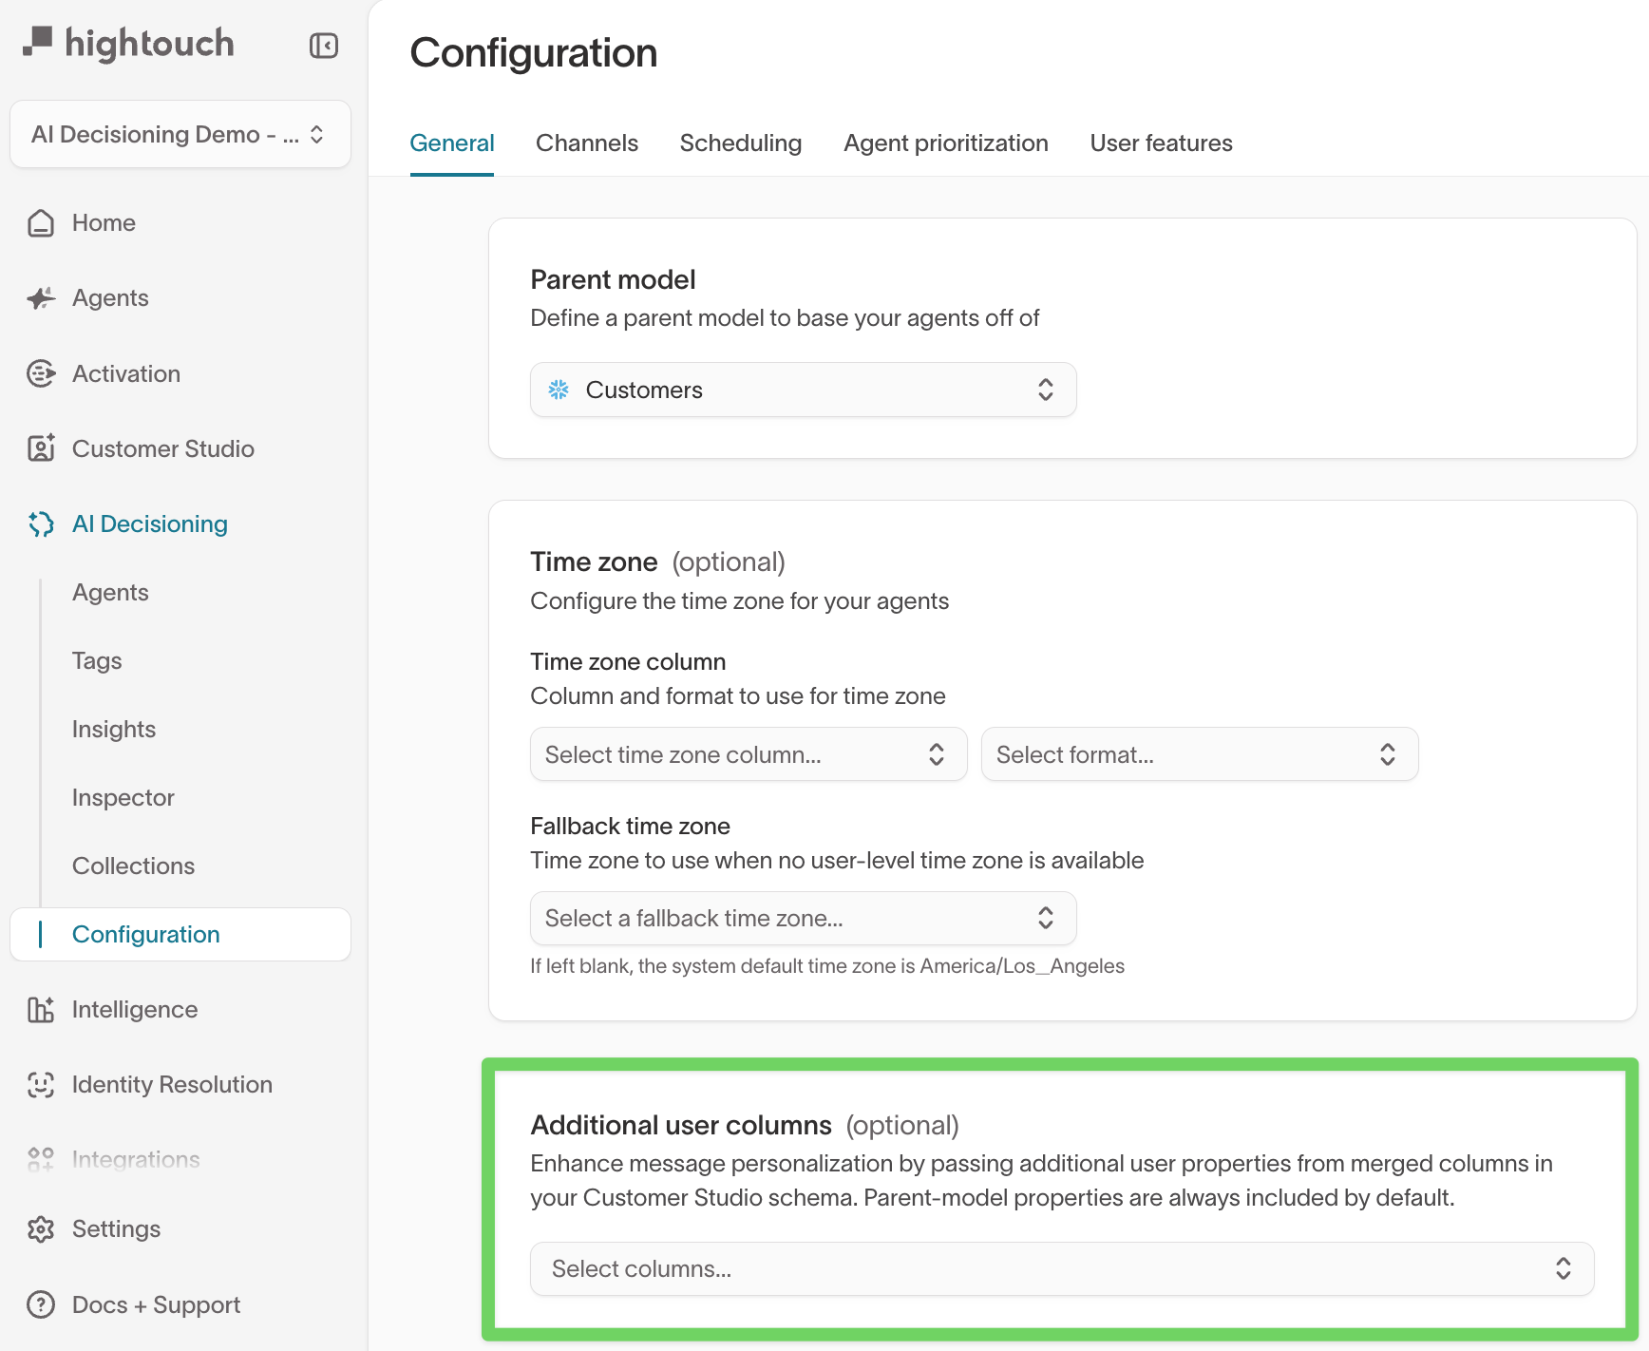Open Customer Studio from its sidebar icon

pyautogui.click(x=41, y=448)
